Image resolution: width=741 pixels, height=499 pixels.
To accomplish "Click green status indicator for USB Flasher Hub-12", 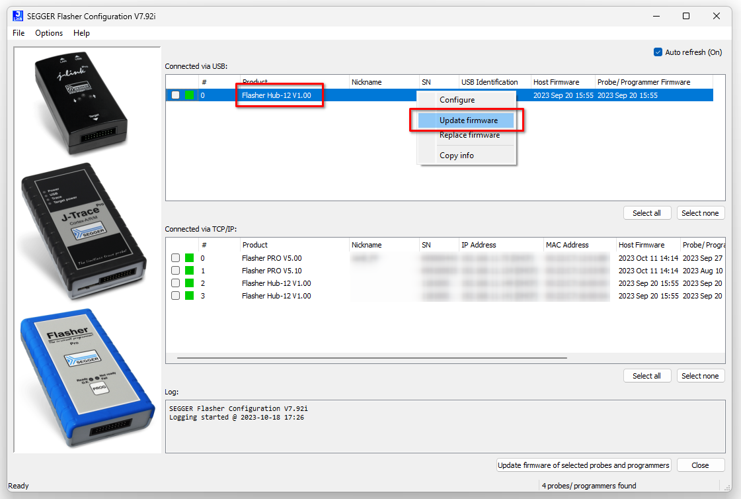I will coord(190,95).
